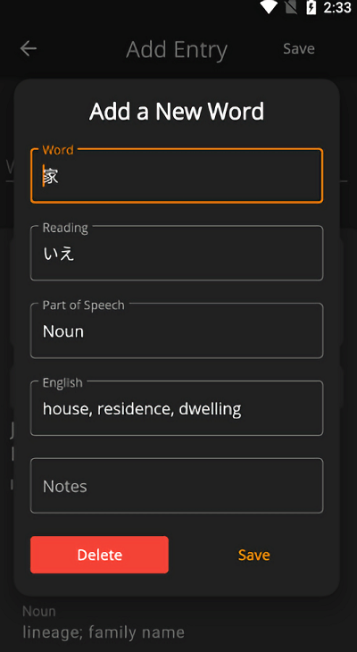Tap the orange Word floating label

pos(58,150)
